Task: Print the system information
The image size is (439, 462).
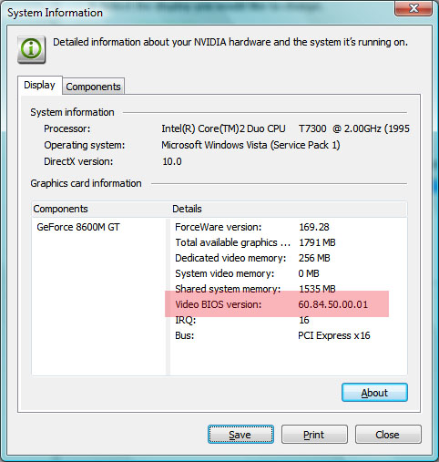Action: (314, 435)
